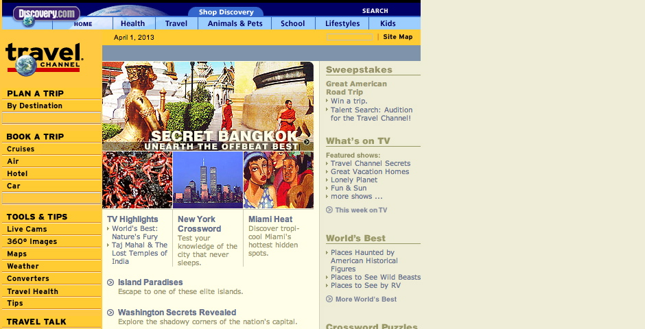Click the April 1, 2013 date text

pyautogui.click(x=134, y=38)
